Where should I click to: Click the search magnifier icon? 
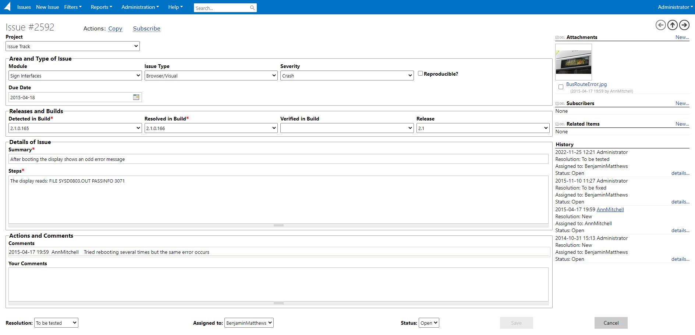click(252, 7)
